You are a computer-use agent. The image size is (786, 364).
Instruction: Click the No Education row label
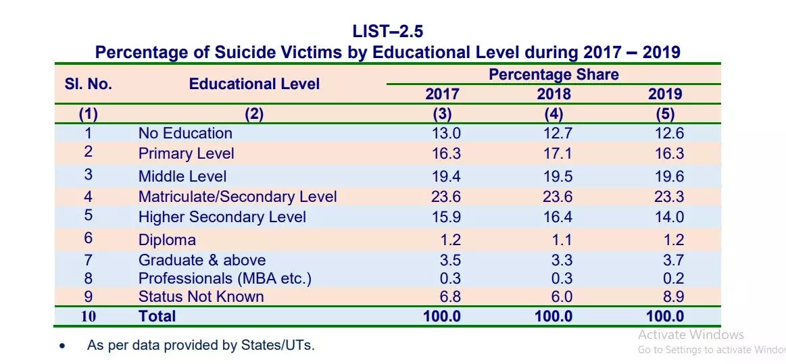point(185,133)
